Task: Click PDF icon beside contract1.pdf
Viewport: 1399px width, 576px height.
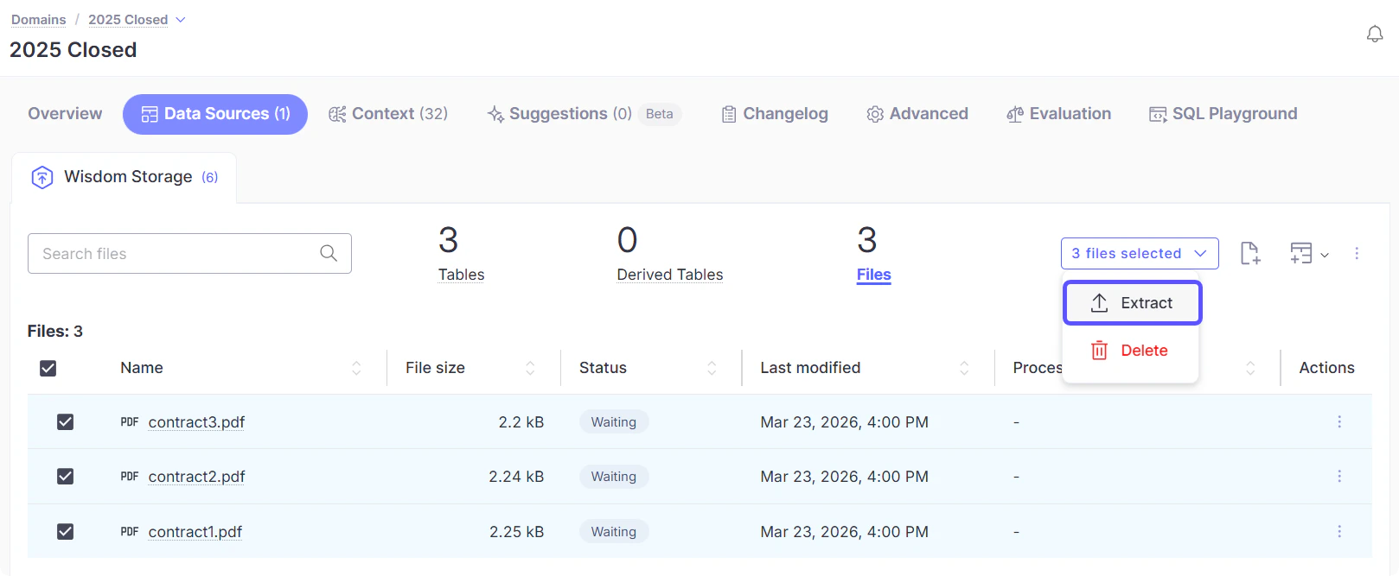Action: pos(130,532)
